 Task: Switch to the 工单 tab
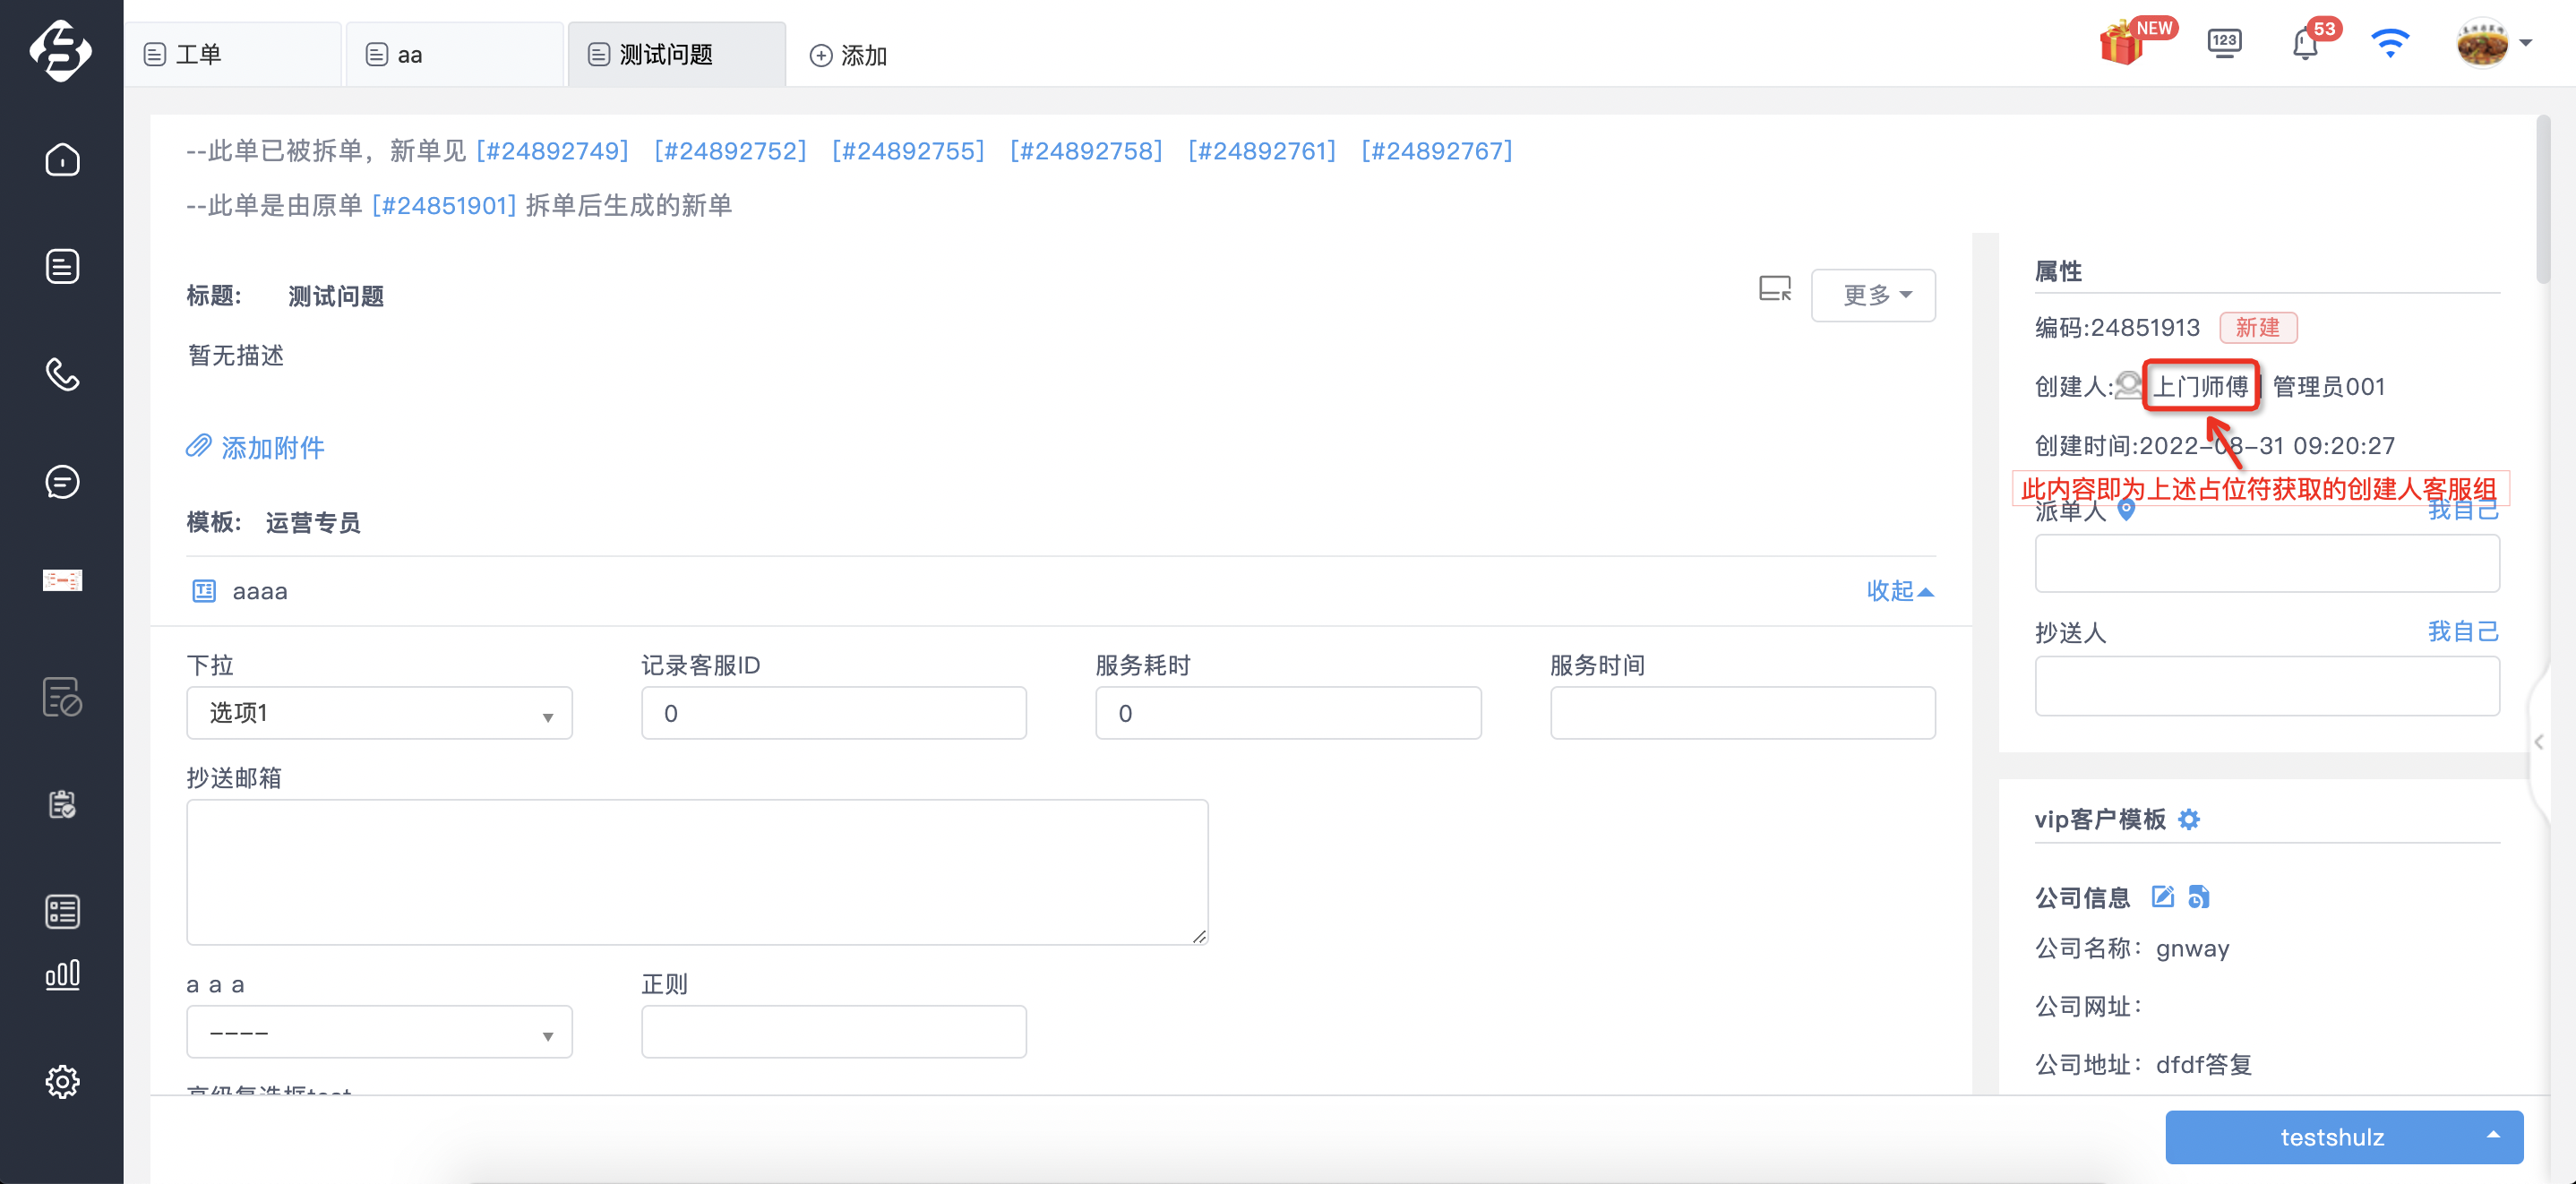click(x=233, y=54)
